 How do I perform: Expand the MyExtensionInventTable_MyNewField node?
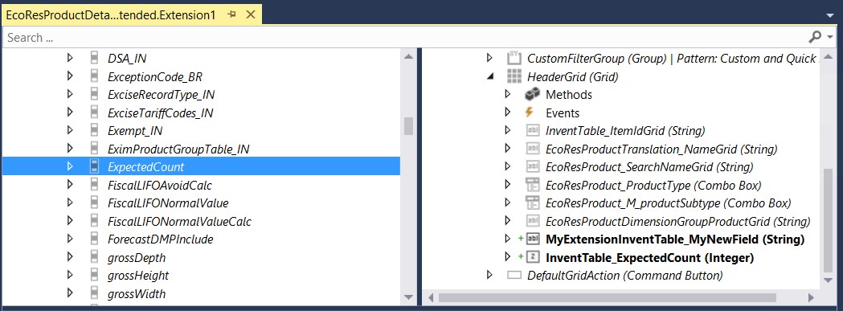point(507,239)
